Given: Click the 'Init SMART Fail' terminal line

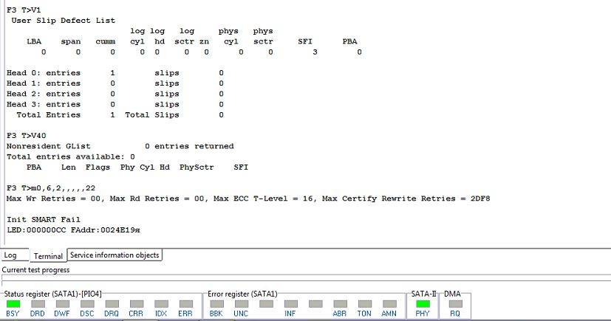Looking at the screenshot, I should (44, 219).
